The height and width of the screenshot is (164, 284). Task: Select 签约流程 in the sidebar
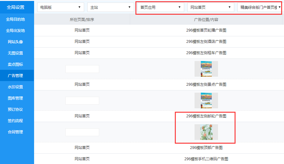[x=15, y=121]
